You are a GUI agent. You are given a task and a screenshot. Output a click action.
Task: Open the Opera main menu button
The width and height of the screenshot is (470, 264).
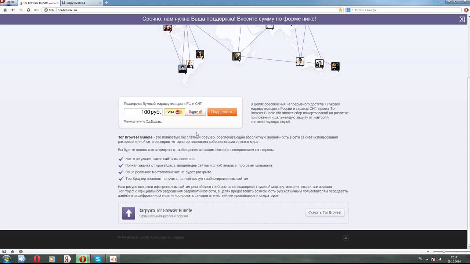point(8,2)
